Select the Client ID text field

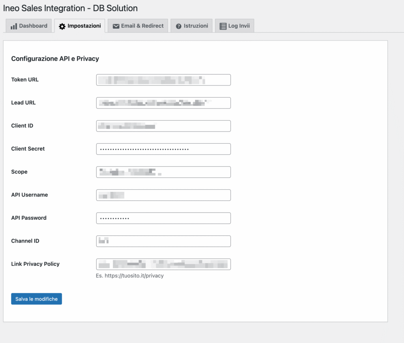(x=163, y=126)
